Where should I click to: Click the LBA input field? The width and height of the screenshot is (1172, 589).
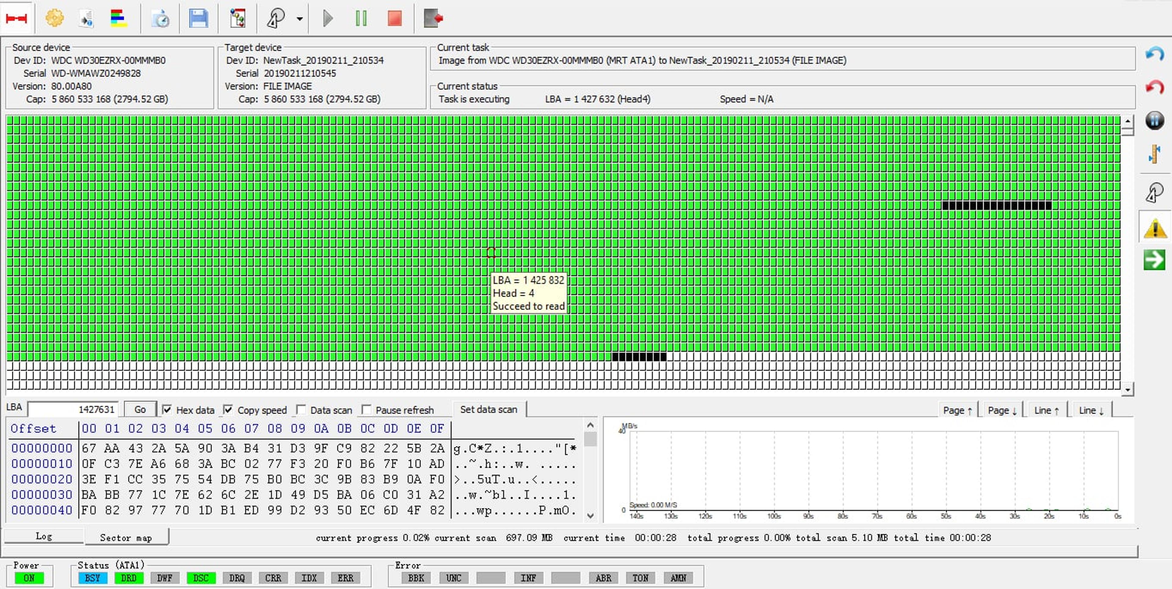click(x=73, y=409)
